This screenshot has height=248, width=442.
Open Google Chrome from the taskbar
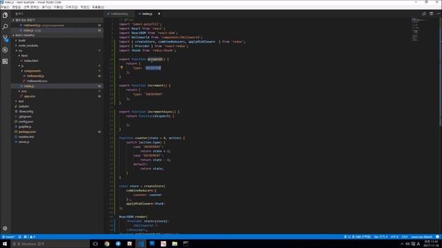click(x=107, y=244)
